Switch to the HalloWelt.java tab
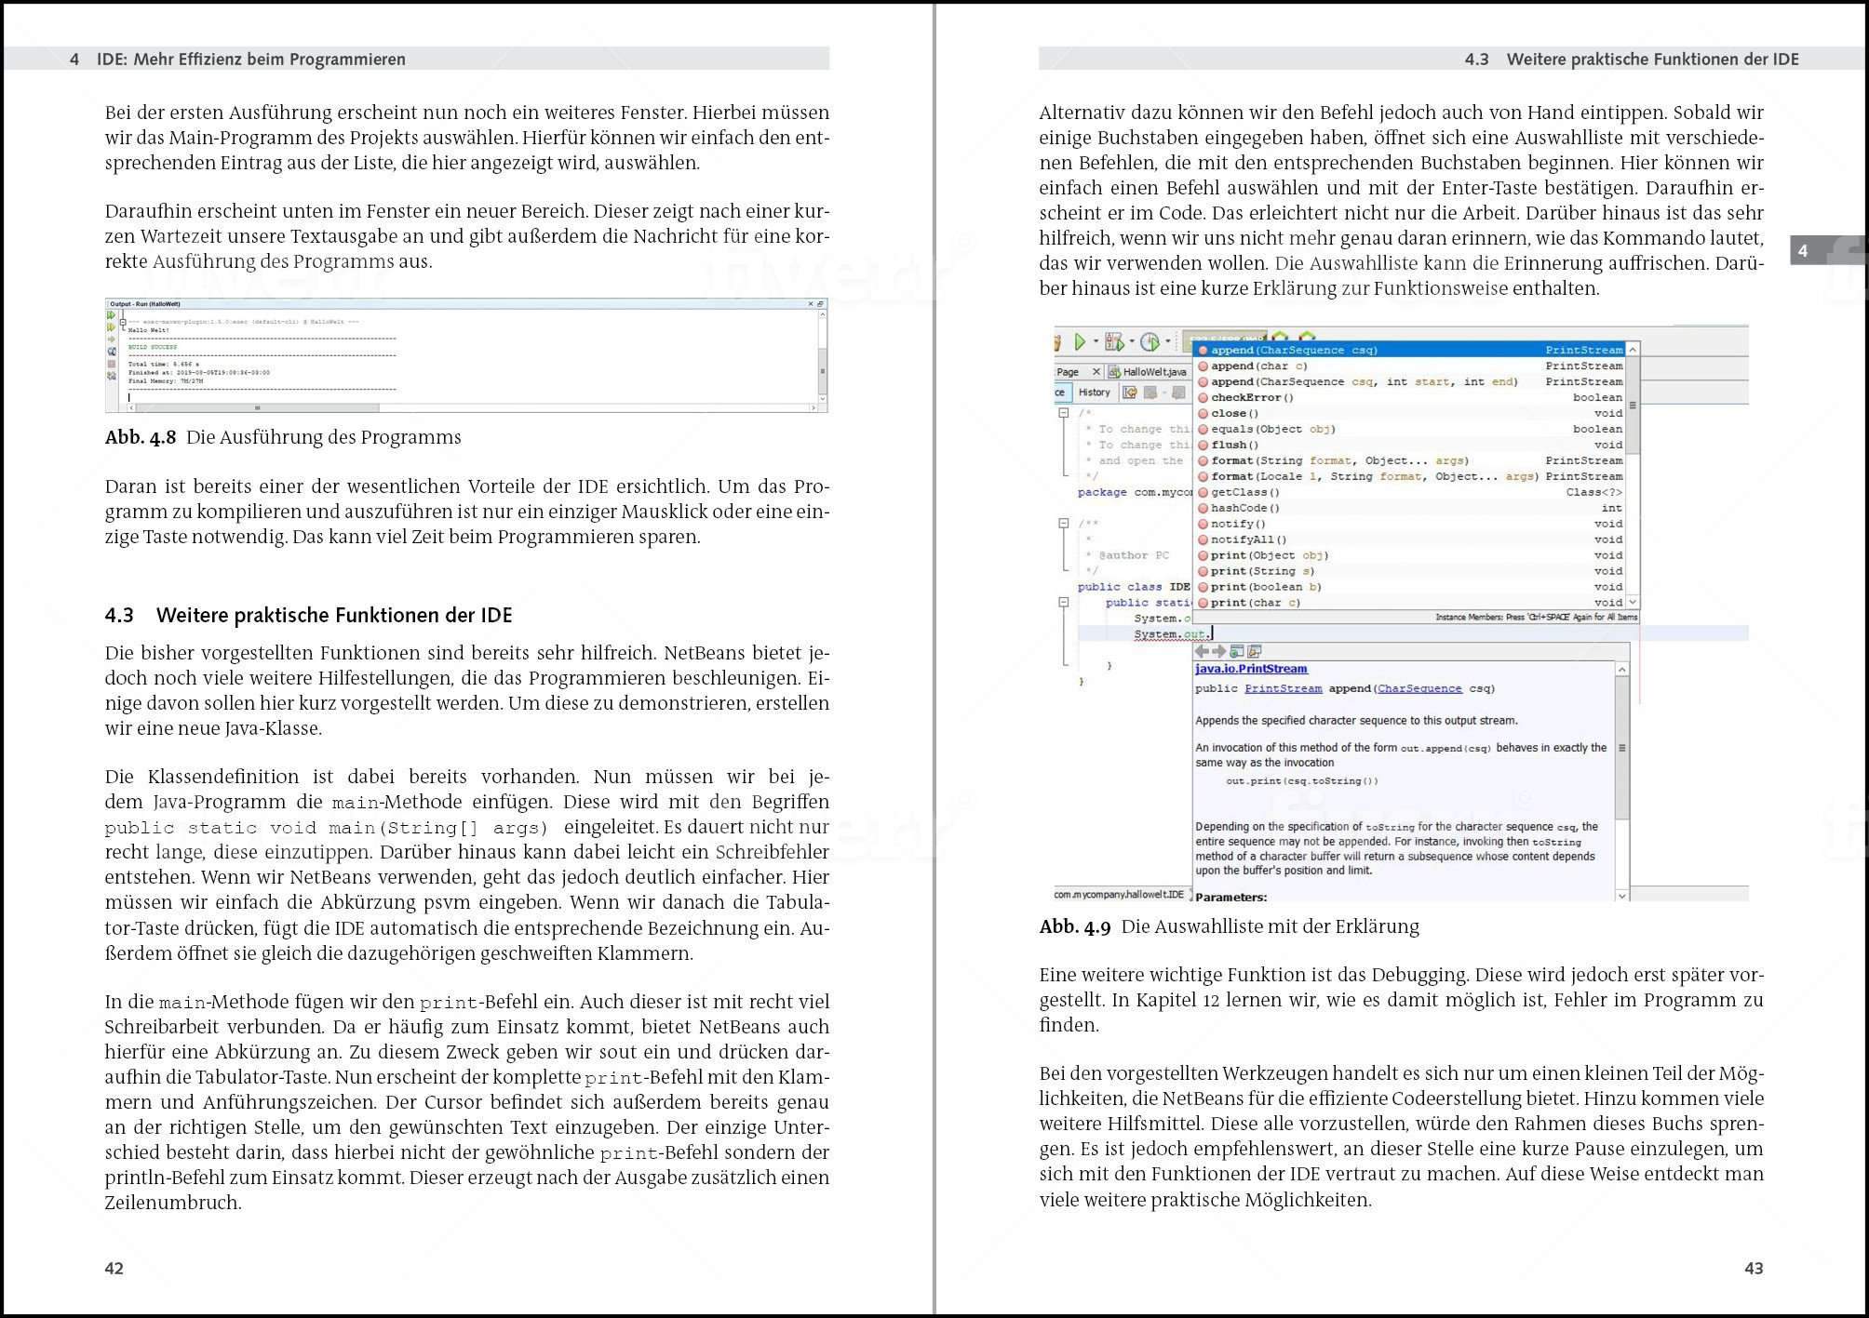The height and width of the screenshot is (1318, 1869). pos(1150,372)
